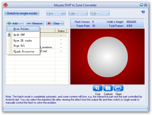Image resolution: width=152 pixels, height=115 pixels.
Task: Click the Status column header
Action: point(61,31)
